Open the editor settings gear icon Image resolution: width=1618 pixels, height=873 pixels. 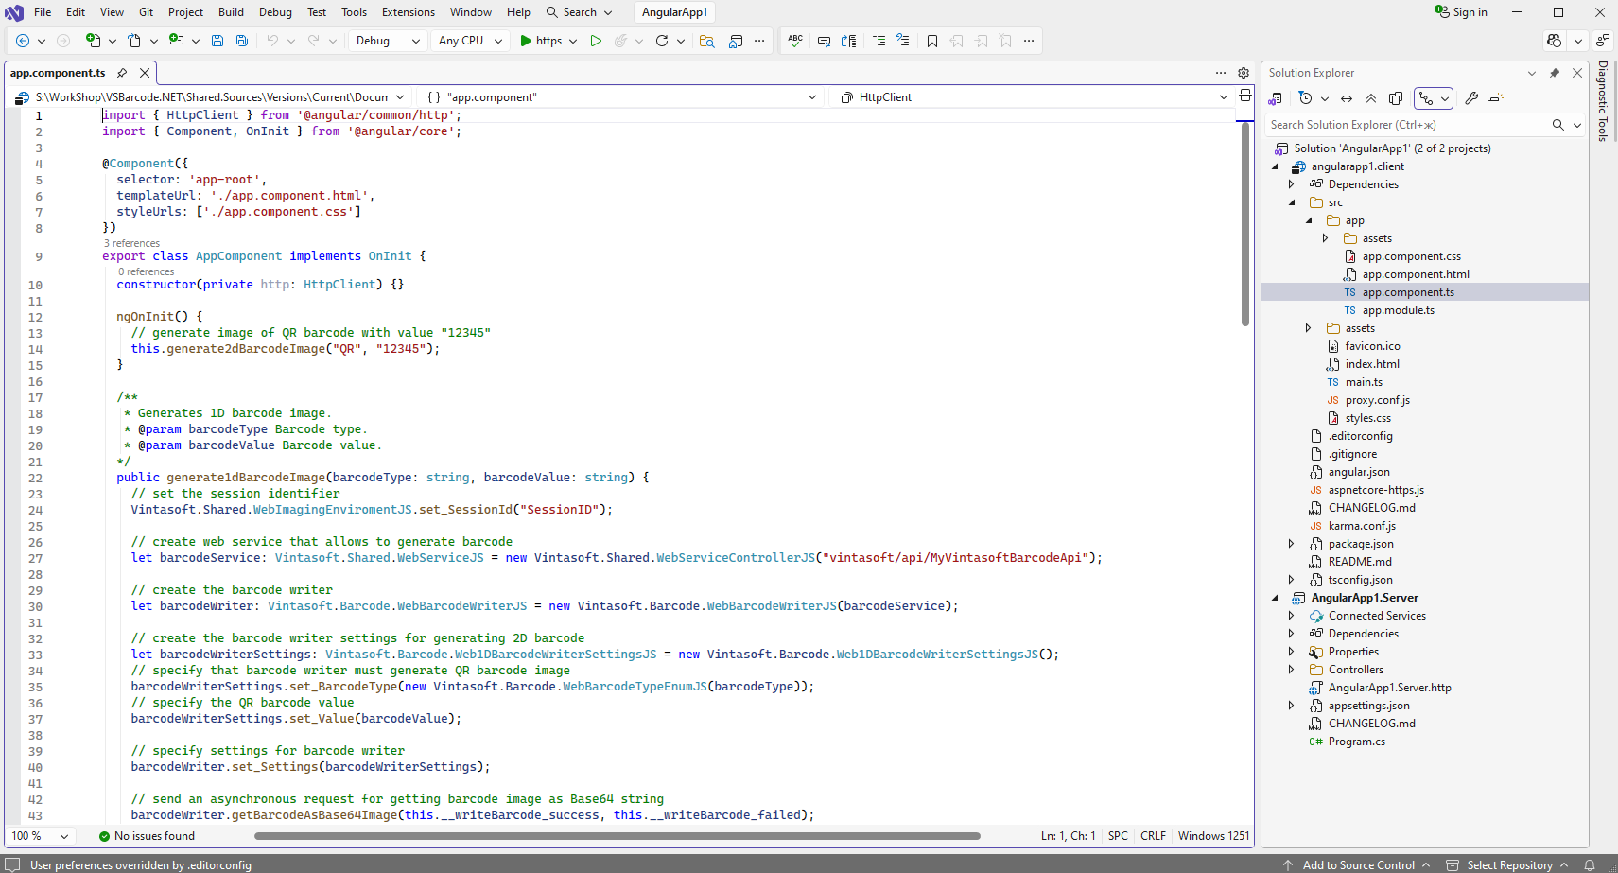(1244, 73)
